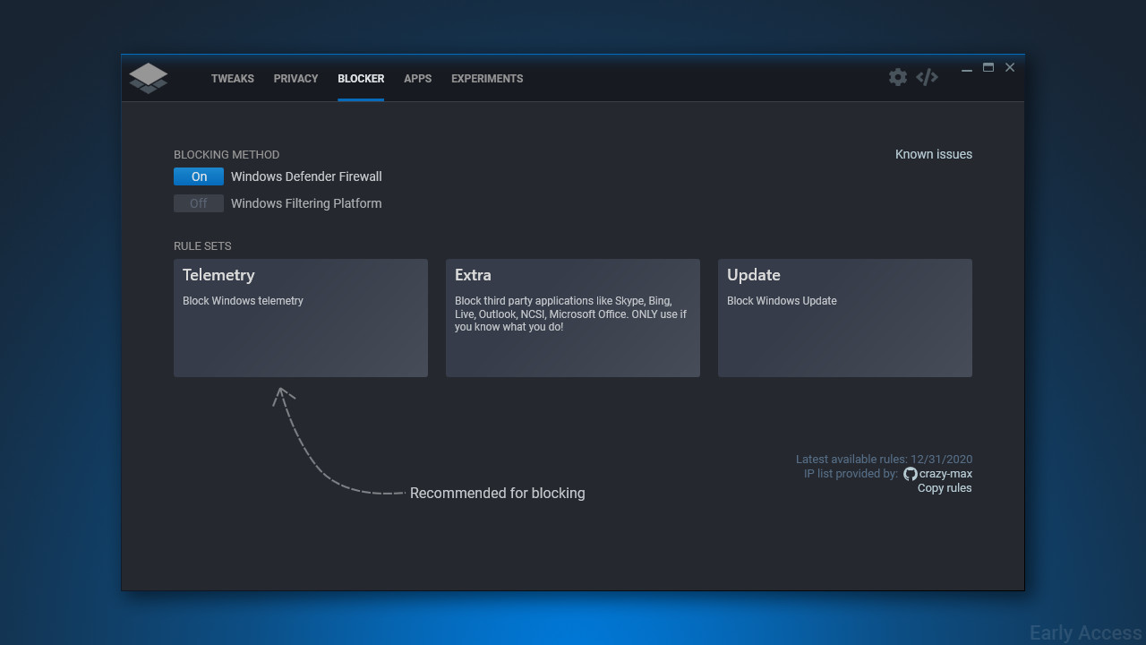
Task: Enable the Windows Filtering Platform toggle
Action: [199, 203]
